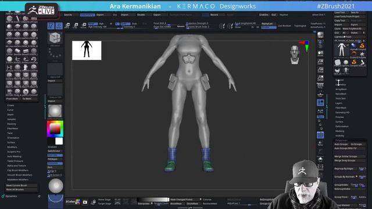Click the main female tool thumbnail
This screenshot has width=372, height=209.
tap(341, 50)
